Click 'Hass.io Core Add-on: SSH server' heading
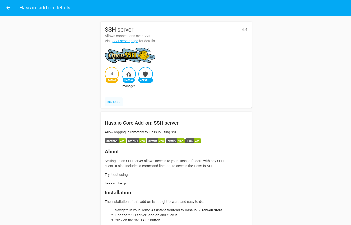This screenshot has height=225, width=351. 142,123
